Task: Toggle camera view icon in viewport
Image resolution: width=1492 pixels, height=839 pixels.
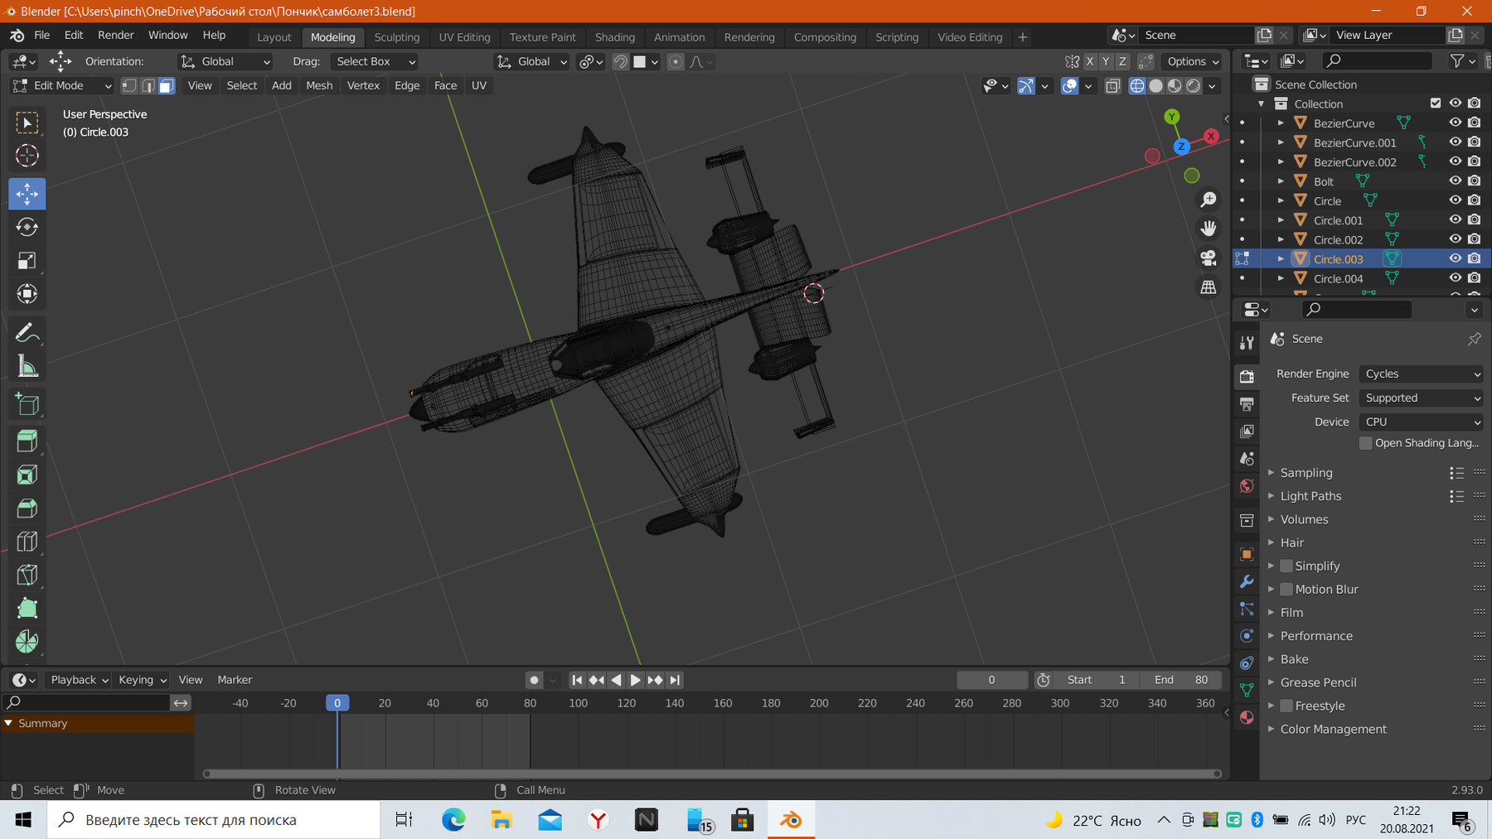Action: pos(1209,258)
